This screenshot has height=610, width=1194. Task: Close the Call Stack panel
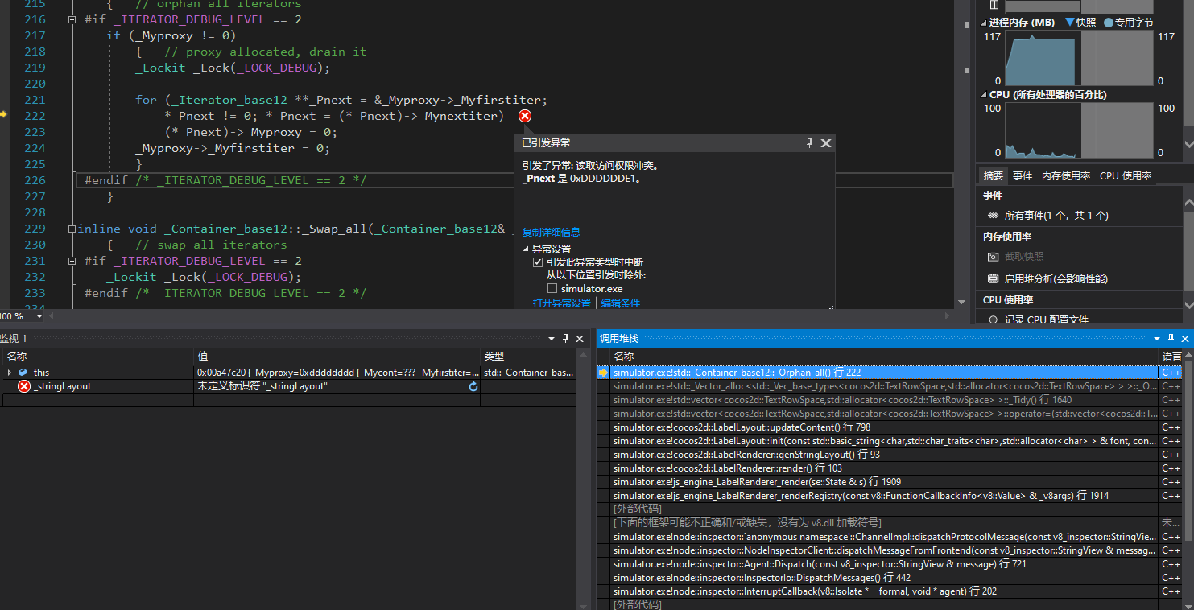coord(1185,339)
